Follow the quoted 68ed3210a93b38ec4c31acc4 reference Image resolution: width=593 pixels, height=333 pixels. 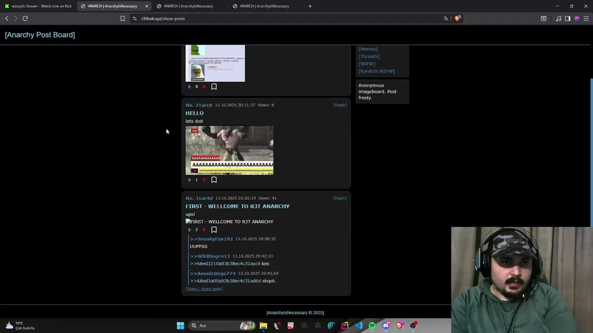[225, 264]
